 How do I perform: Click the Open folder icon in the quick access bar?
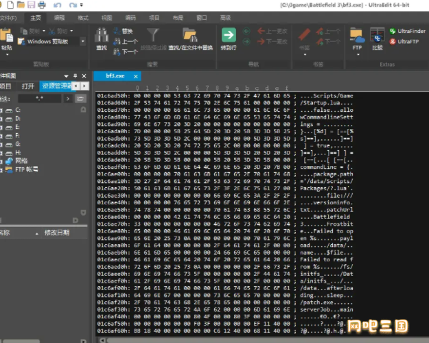tap(21, 5)
